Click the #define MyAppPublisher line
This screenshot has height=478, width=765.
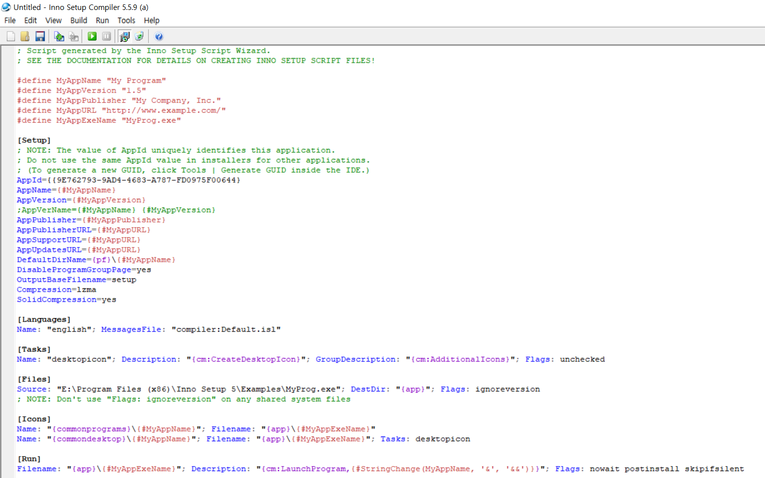pos(119,101)
